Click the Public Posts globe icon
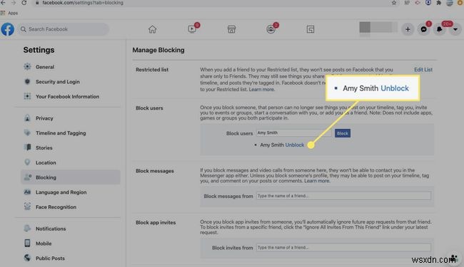Image resolution: width=464 pixels, height=267 pixels. pos(27,258)
